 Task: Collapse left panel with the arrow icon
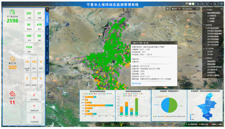tap(47, 9)
